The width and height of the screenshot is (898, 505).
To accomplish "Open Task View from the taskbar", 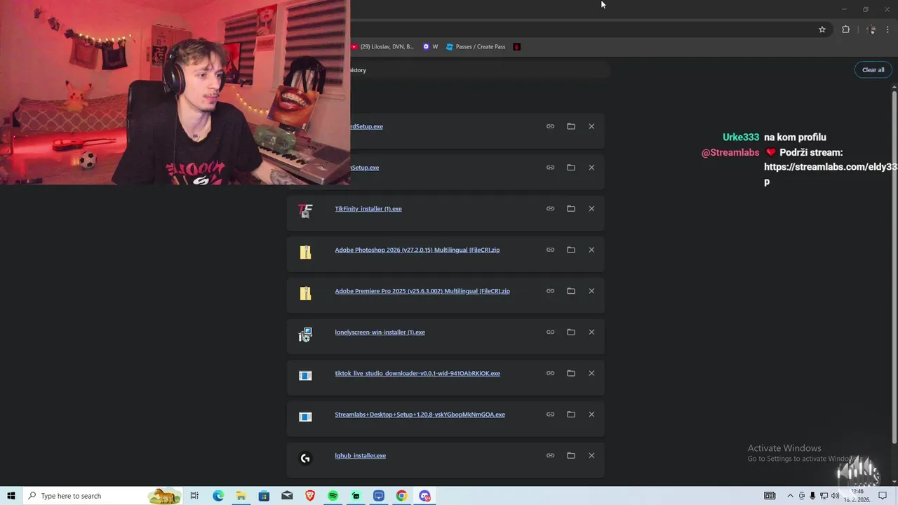I will (x=195, y=496).
